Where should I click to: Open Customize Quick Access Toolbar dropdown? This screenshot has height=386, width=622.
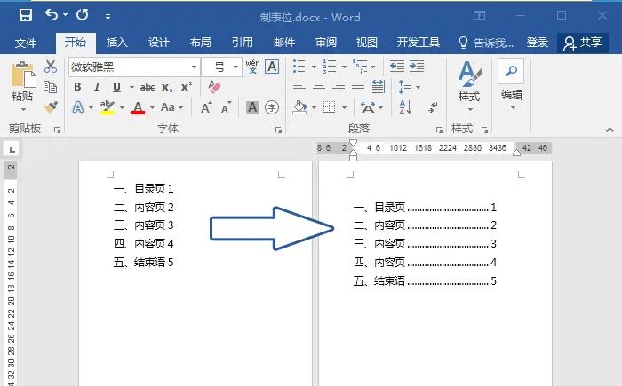[108, 17]
